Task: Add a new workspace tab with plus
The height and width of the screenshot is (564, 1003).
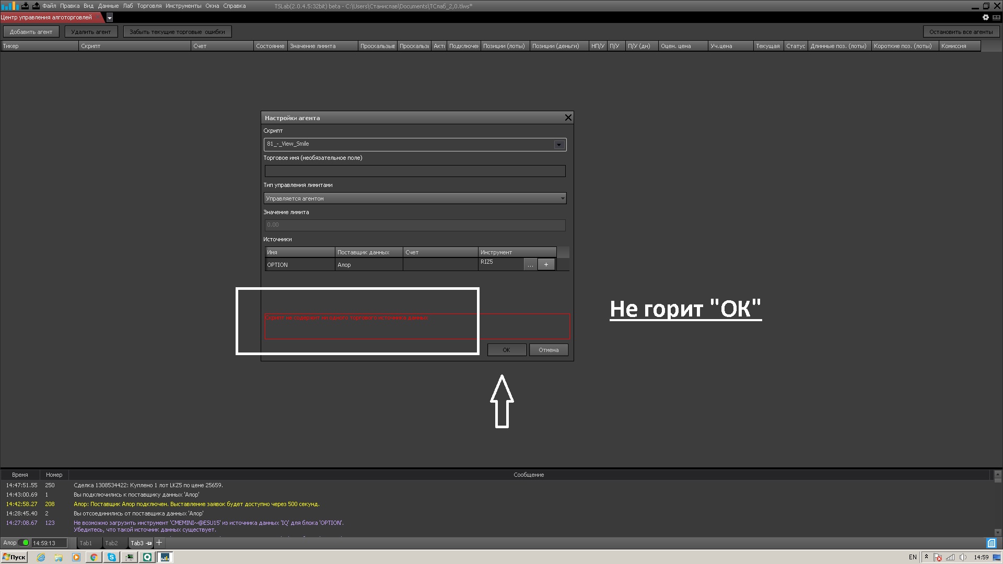Action: 159,543
